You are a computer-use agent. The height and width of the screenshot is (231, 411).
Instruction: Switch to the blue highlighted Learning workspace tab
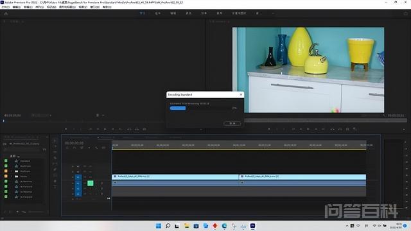(x=143, y=13)
